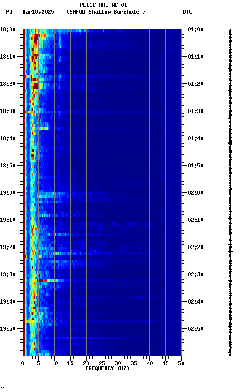The height and width of the screenshot is (392, 250).
Task: Click the 01:40 UTC time label
Action: point(196,138)
